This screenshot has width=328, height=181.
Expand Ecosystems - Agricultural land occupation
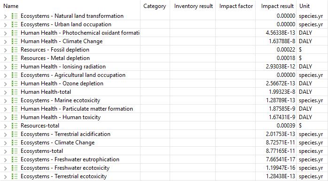tap(6, 75)
